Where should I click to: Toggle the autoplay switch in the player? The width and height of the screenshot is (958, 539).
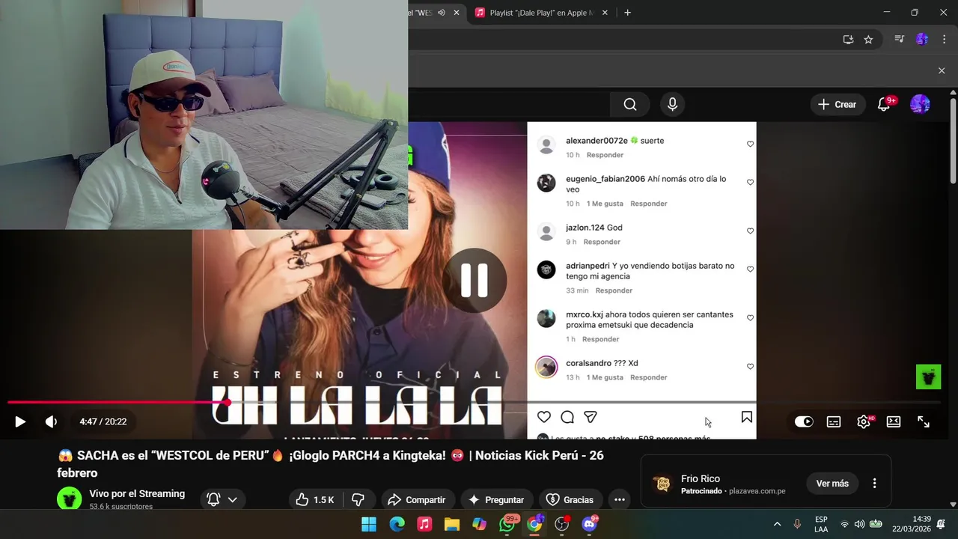[804, 421]
